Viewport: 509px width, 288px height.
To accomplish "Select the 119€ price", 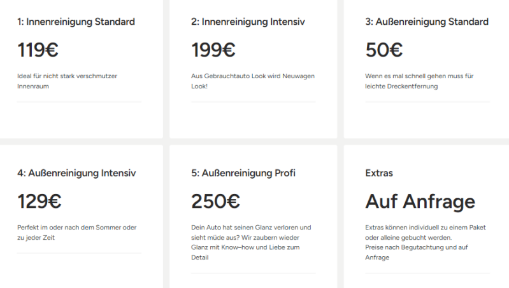I will coord(38,50).
